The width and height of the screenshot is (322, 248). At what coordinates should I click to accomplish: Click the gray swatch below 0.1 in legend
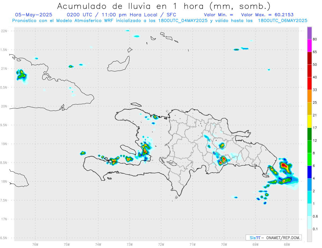point(309,235)
